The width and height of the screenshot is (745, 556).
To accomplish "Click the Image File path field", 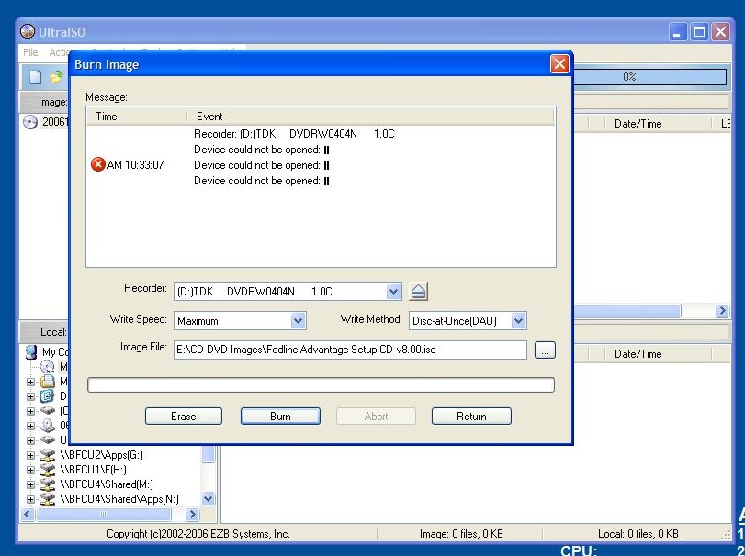I will point(350,350).
